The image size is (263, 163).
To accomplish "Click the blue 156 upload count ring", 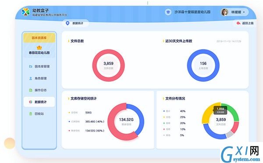I will pos(203,66).
